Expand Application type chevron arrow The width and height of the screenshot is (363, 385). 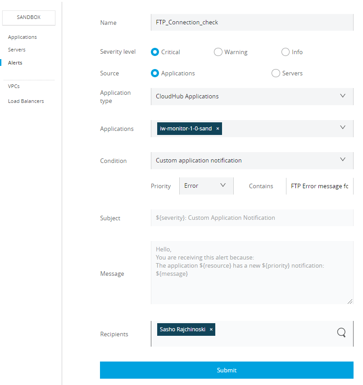(x=343, y=96)
